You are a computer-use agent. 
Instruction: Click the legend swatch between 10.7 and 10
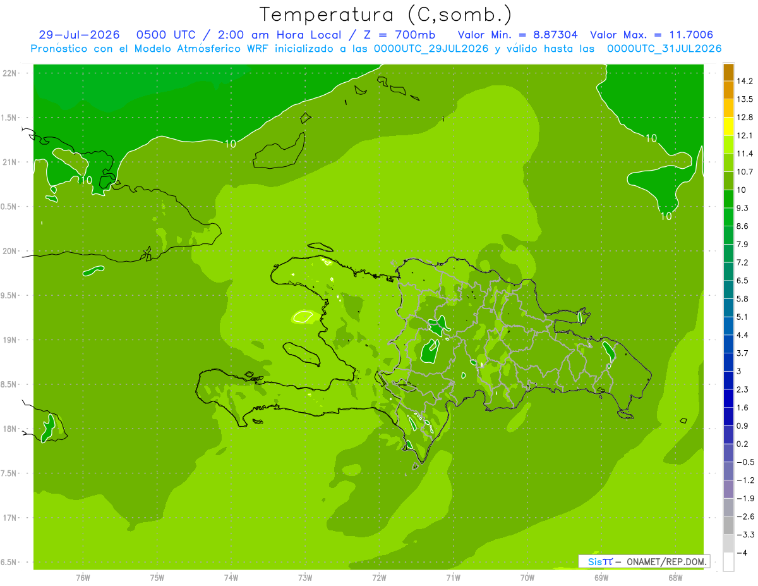coord(728,181)
